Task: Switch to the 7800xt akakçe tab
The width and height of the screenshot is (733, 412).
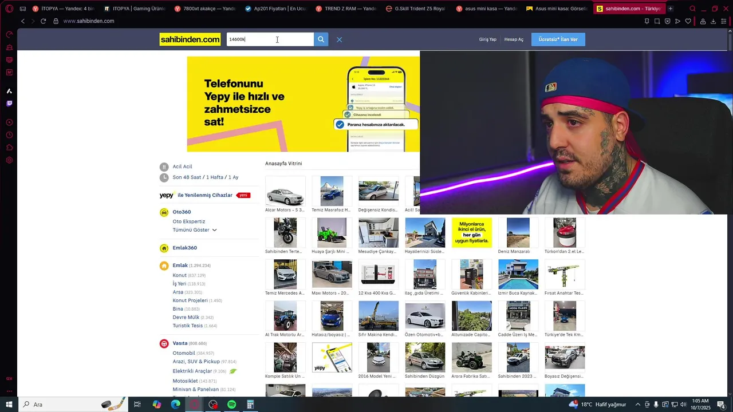Action: point(204,9)
